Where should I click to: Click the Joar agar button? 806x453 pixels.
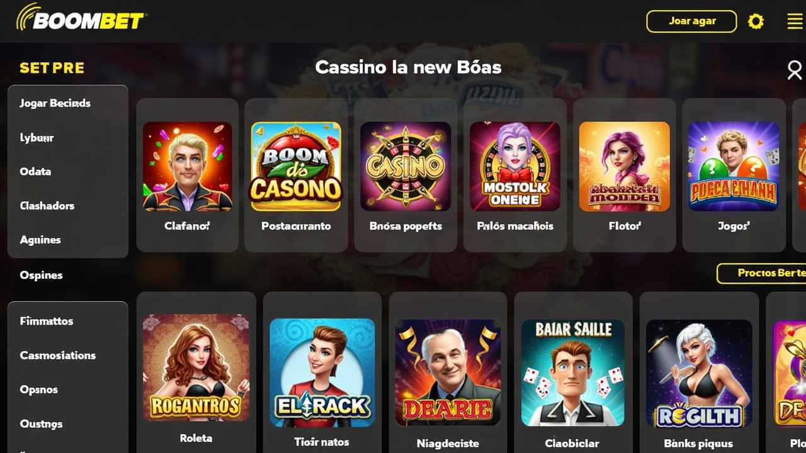coord(691,21)
